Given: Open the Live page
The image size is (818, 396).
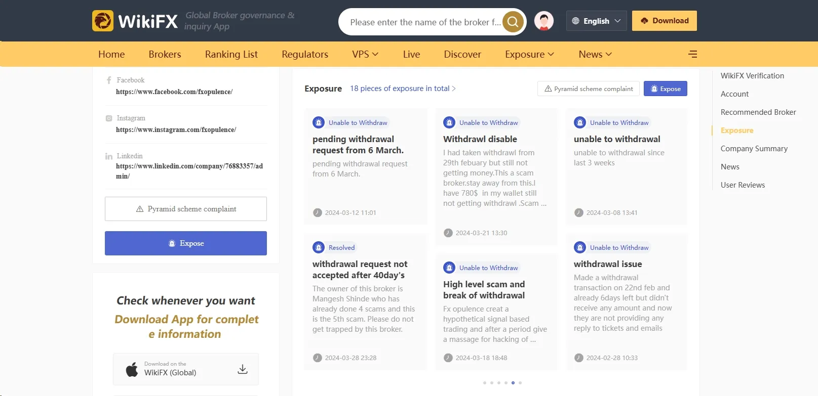Looking at the screenshot, I should (x=411, y=54).
